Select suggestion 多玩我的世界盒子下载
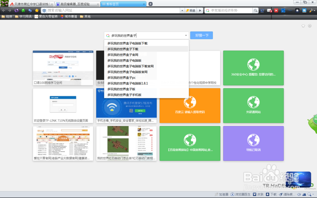 [146, 49]
